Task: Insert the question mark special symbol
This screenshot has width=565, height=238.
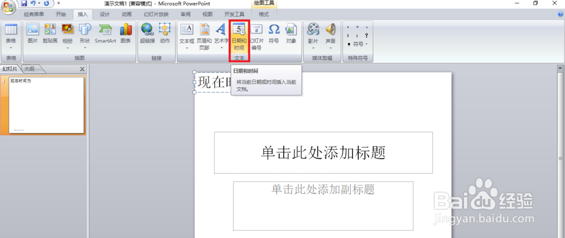Action: 367,35
